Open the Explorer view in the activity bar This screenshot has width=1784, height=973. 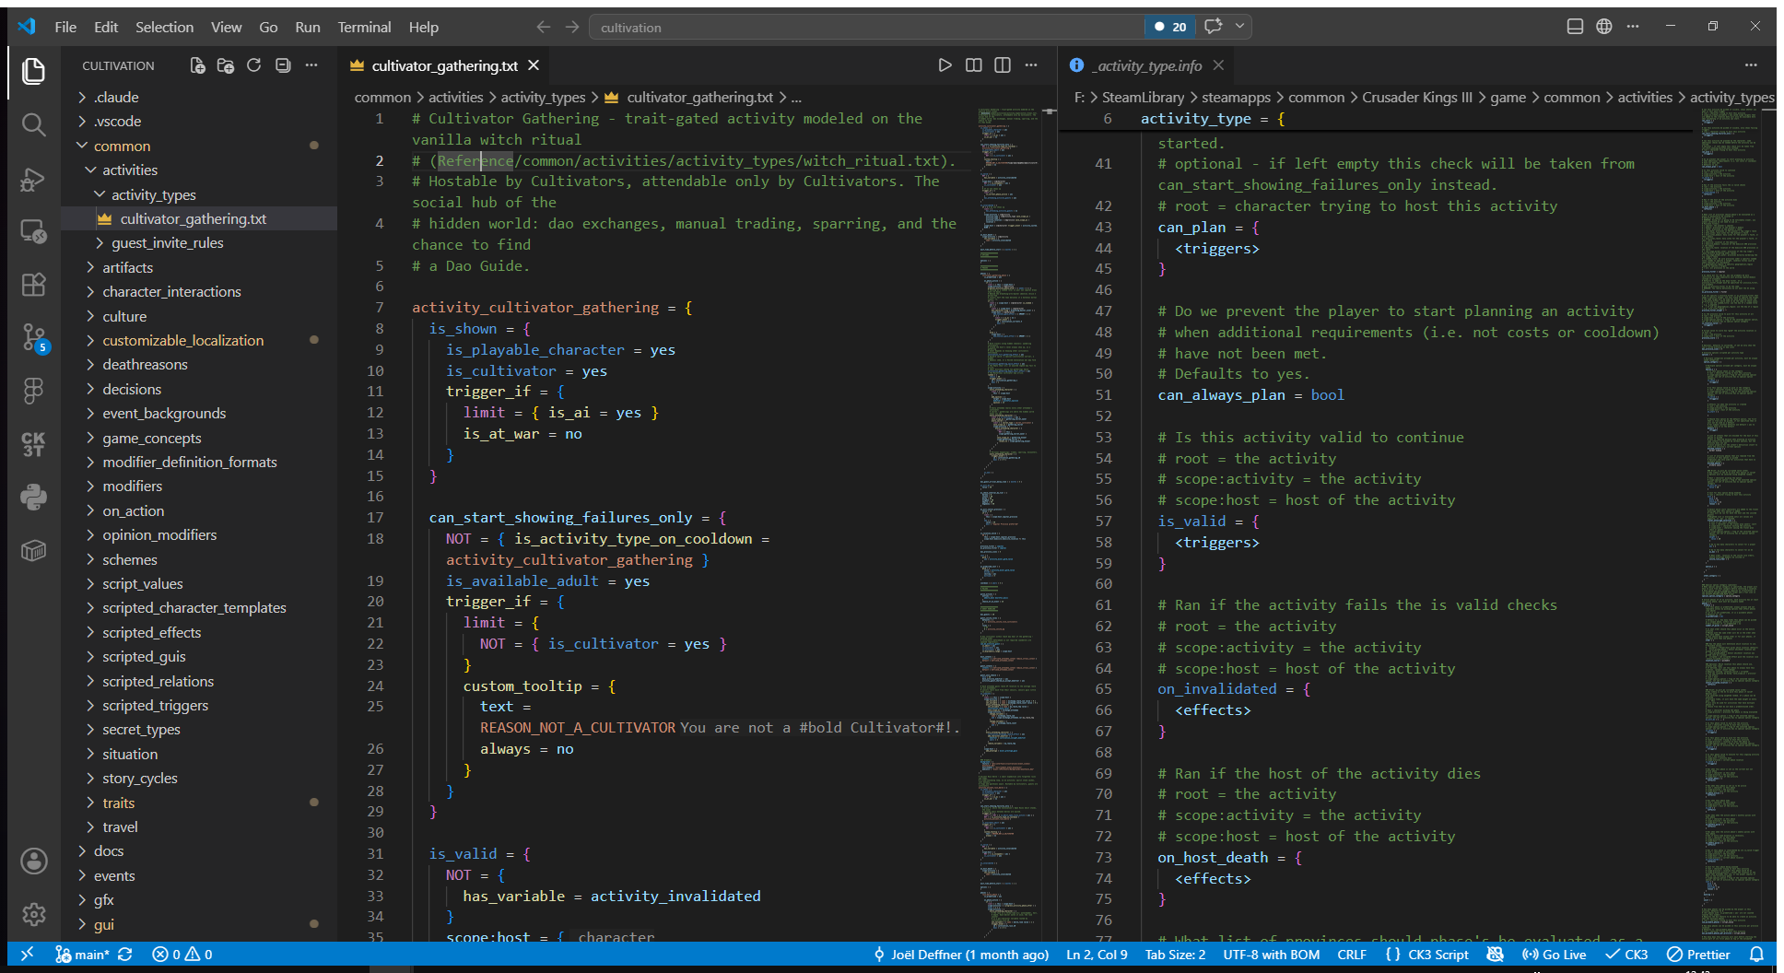(33, 71)
